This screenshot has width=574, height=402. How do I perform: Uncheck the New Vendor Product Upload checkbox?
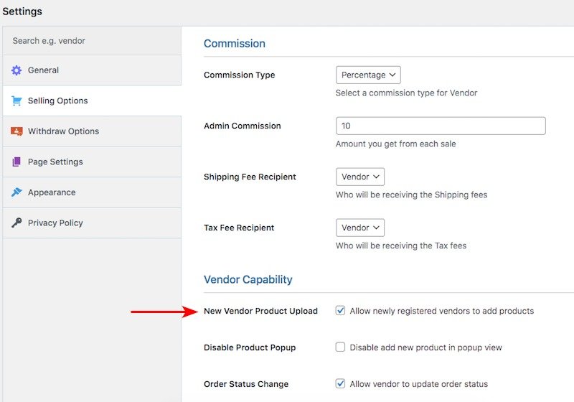tap(341, 311)
